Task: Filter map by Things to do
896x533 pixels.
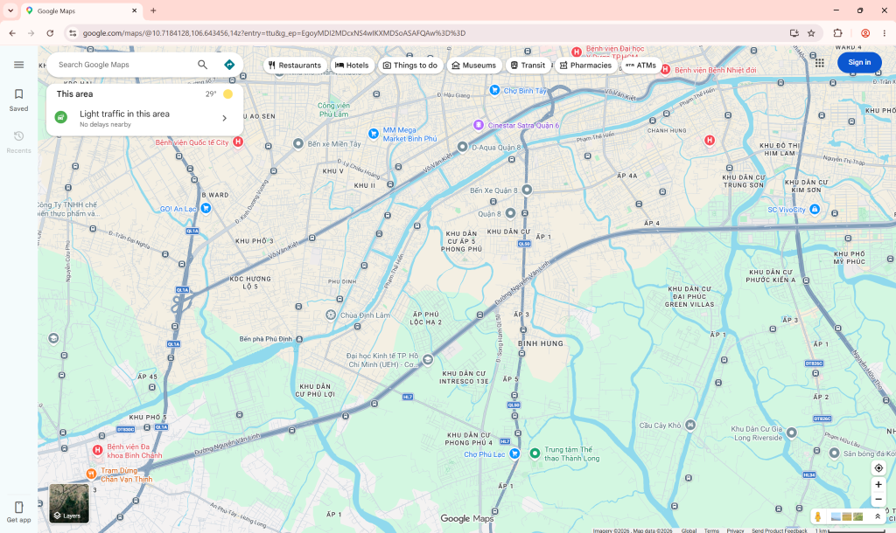Action: [410, 65]
